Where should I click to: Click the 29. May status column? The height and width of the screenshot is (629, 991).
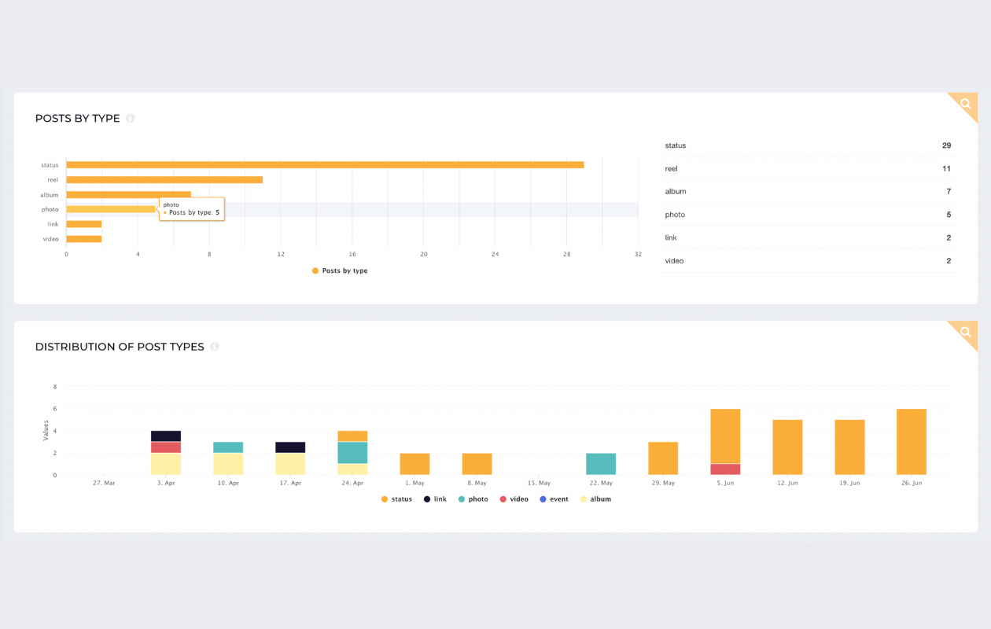(x=663, y=458)
